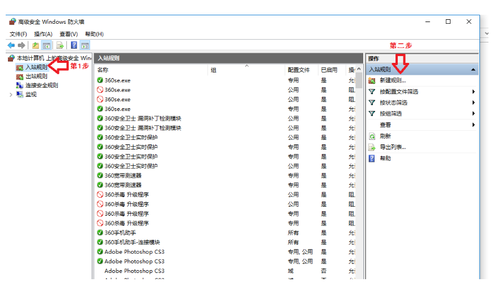Select 入站规则 in the left tree
493x299 pixels.
tap(36, 67)
